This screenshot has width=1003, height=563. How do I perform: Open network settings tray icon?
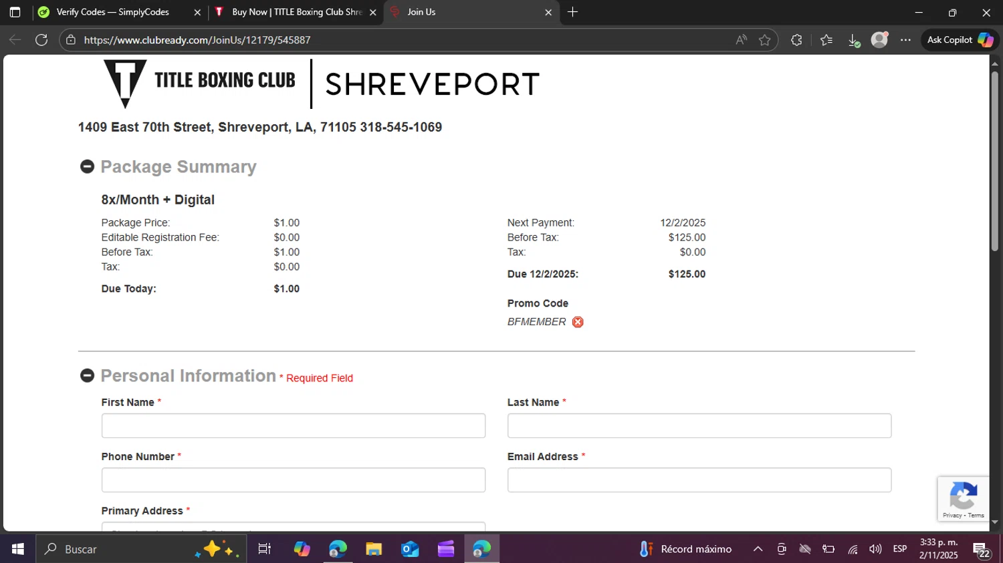click(x=853, y=549)
